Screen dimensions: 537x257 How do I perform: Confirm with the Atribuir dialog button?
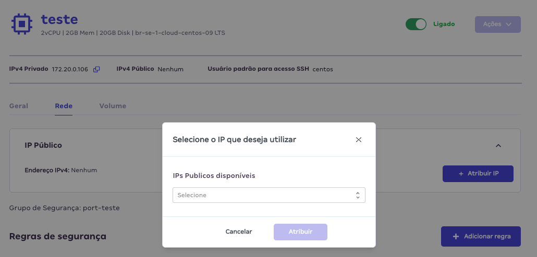(300, 232)
